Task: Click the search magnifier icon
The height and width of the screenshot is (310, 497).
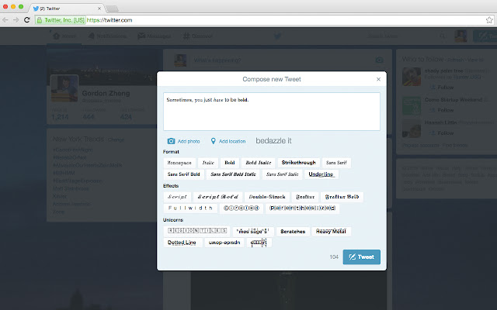Action: point(442,36)
